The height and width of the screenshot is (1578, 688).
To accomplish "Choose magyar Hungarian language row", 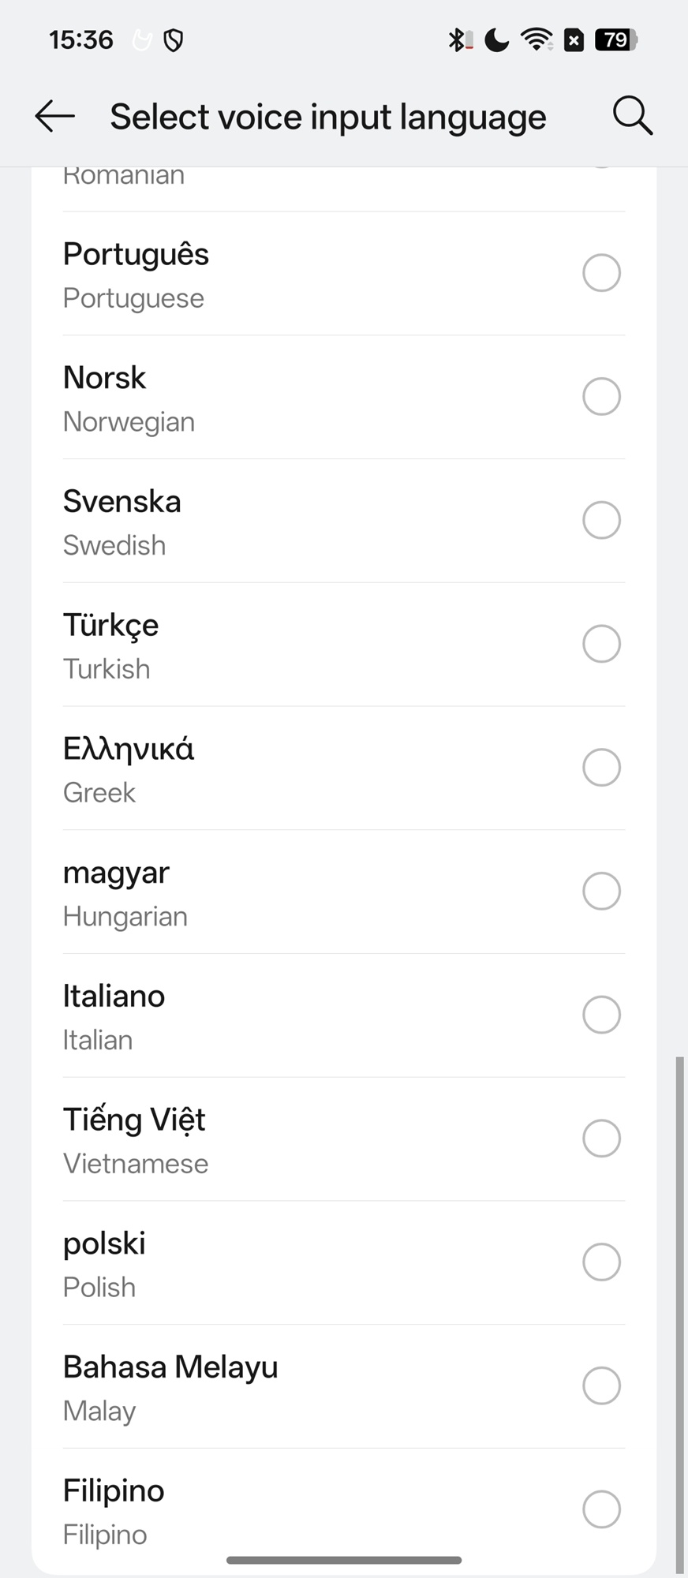I will point(316,892).
